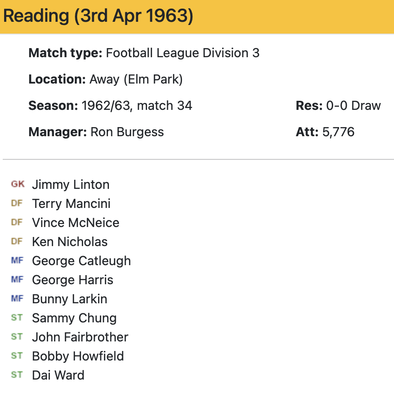Click the ST icon beside Dai Ward
Screen dimensions: 394x395
point(17,375)
